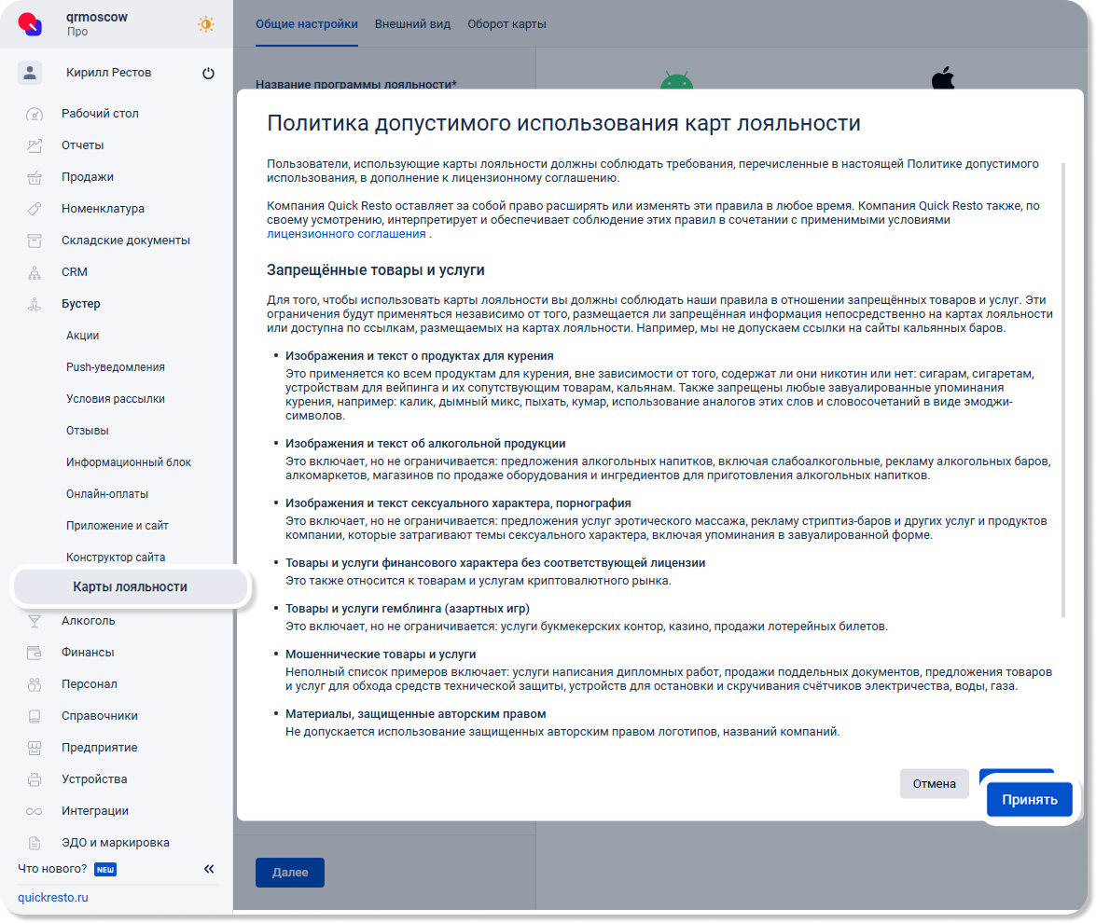1096x923 pixels.
Task: Collapse sidebar with double chevron arrows
Action: (209, 869)
